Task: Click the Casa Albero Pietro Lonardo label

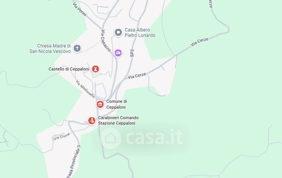Action: (140, 33)
